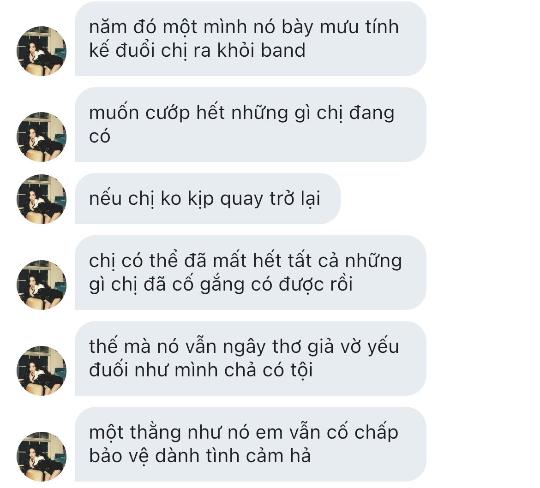Screen dimensions: 540x488
Task: Click the word 'cướp' in the second message
Action: coord(168,113)
